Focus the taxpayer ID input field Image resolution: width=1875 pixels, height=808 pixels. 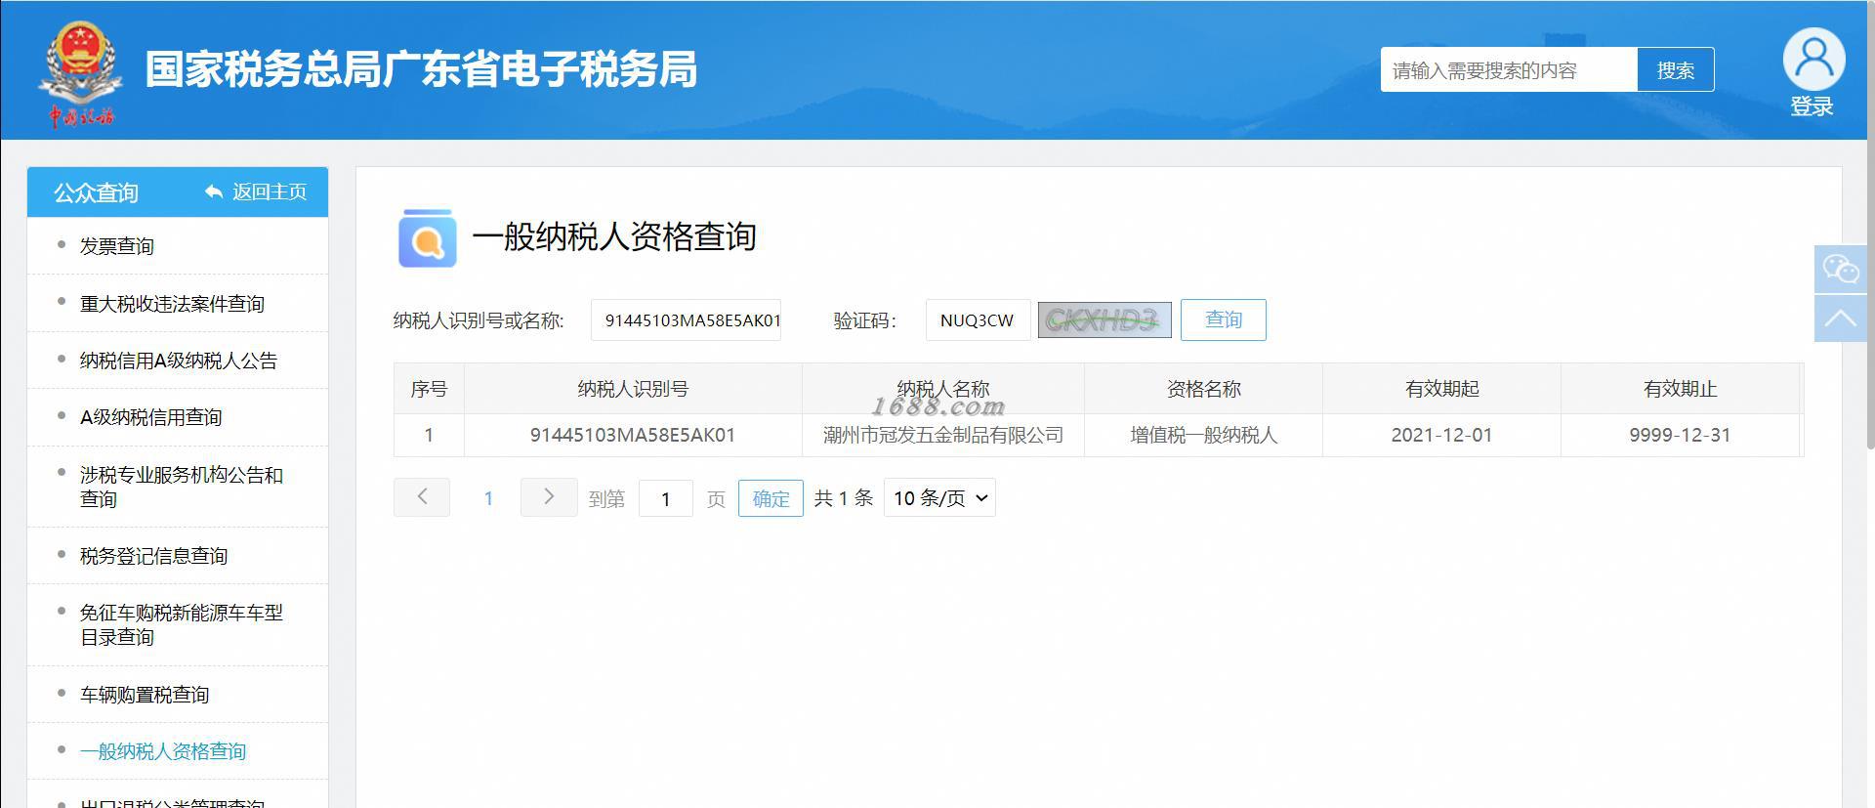point(686,320)
